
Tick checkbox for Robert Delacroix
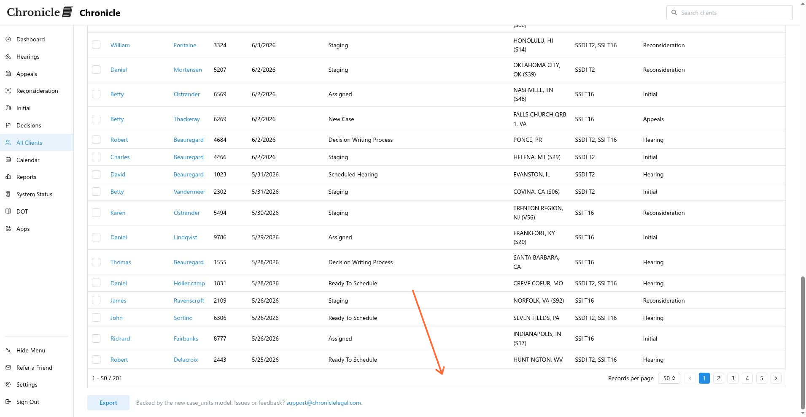click(x=96, y=360)
